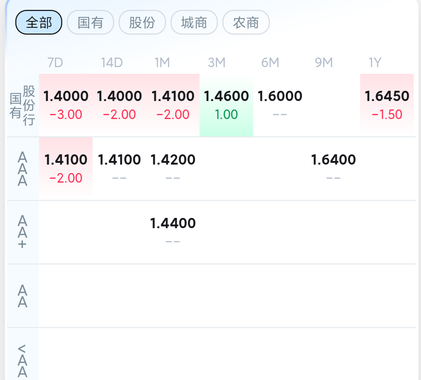Switch to the 农商 filter tab
Image resolution: width=421 pixels, height=380 pixels.
tap(246, 22)
